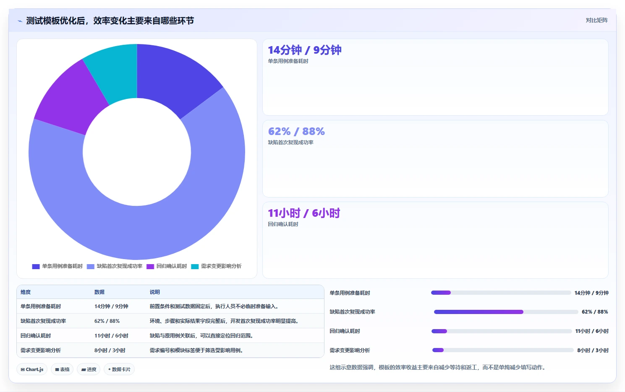This screenshot has width=625, height=392.
Task: Click 回归确认耗时 in the table
Action: click(36, 336)
